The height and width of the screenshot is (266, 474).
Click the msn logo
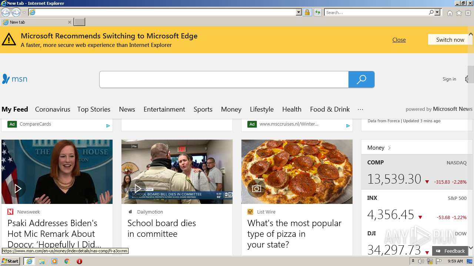(14, 79)
